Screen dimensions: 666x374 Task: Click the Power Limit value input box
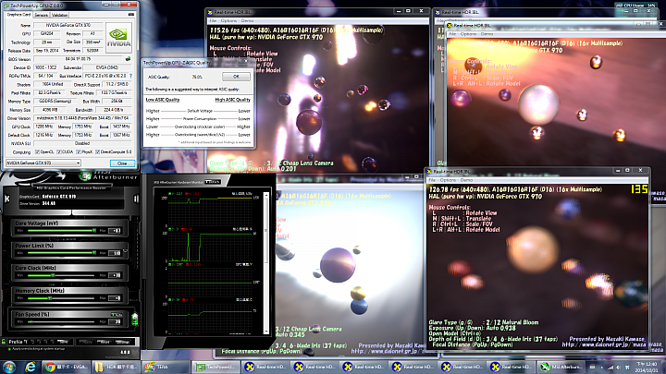pos(115,253)
